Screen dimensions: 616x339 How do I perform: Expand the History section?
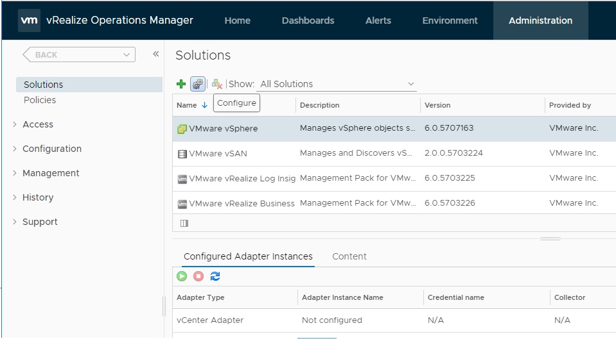15,197
